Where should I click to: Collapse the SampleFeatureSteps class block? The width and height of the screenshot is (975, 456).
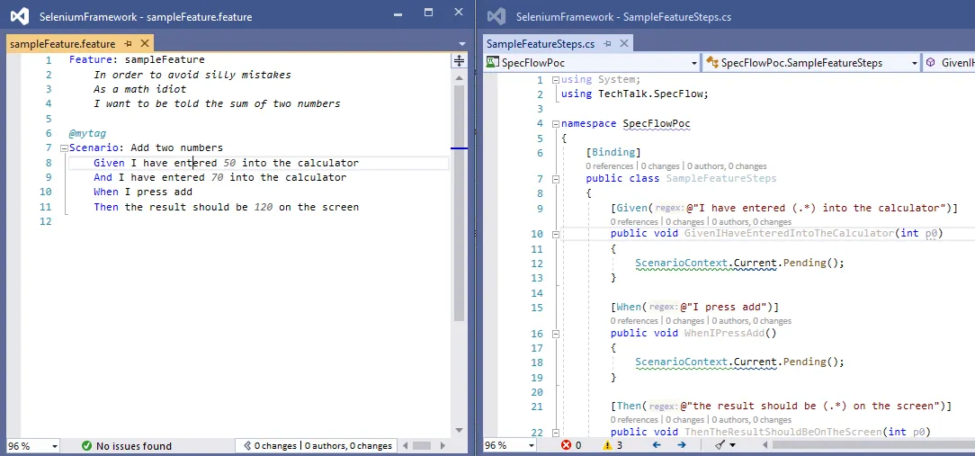(x=555, y=179)
